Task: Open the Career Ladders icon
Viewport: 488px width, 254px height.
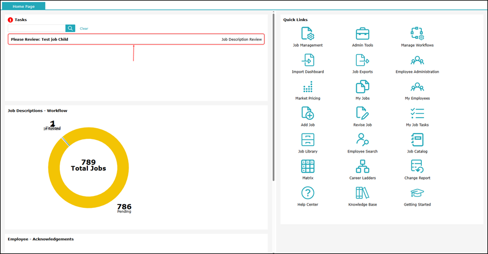Action: (x=362, y=166)
